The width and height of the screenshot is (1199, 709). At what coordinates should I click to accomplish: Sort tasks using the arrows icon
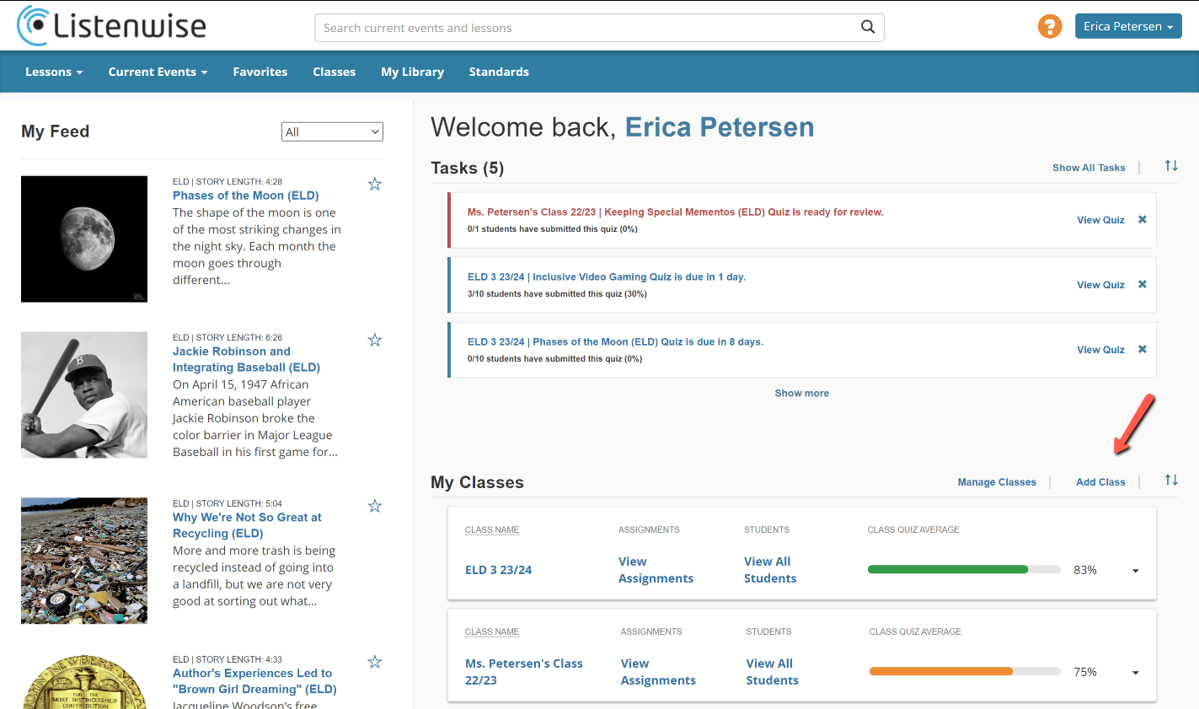1171,166
